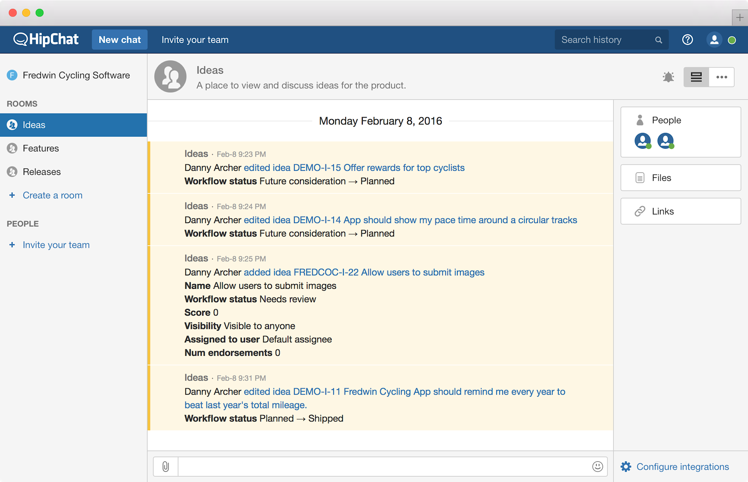Expand the Links panel
Viewport: 748px width, 482px height.
tap(680, 211)
